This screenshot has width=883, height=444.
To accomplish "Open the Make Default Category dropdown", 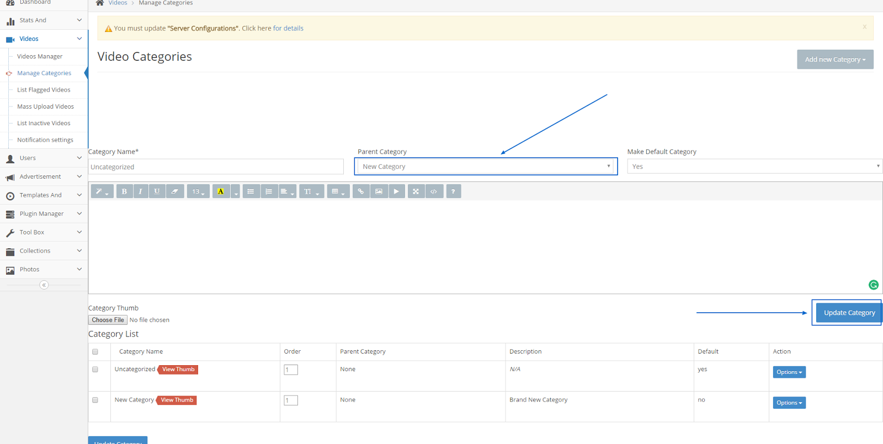I will point(754,167).
